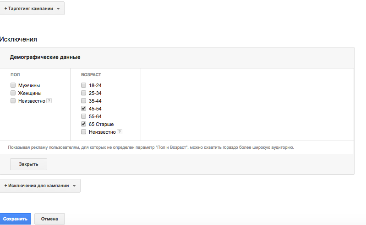This screenshot has width=366, height=225.
Task: Click the Исключения section heading
Action: (18, 39)
